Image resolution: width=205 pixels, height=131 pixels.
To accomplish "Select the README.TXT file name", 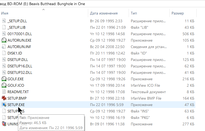I will point(18,92).
